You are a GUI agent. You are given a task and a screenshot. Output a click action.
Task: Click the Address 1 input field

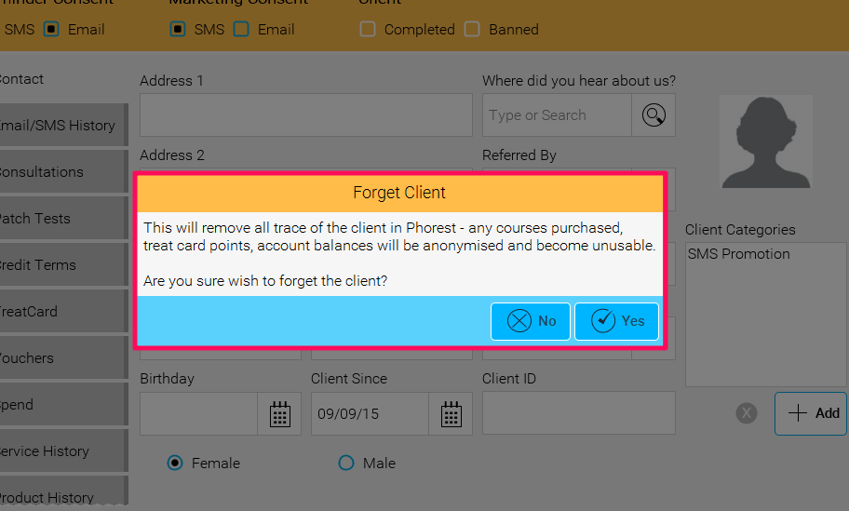pyautogui.click(x=306, y=115)
